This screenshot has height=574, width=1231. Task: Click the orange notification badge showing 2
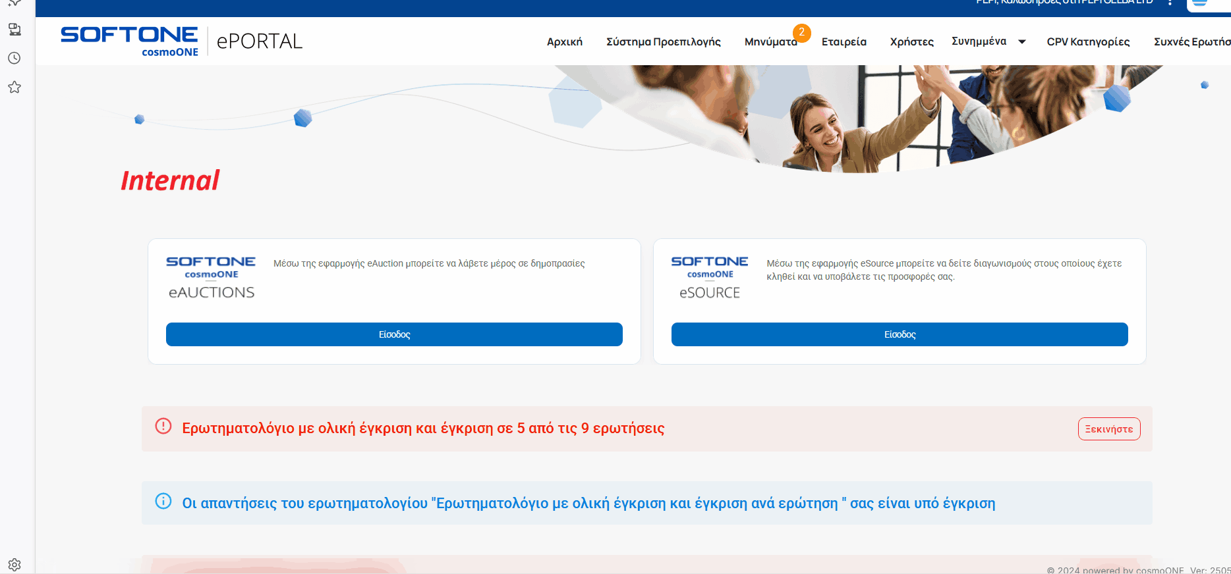tap(802, 32)
